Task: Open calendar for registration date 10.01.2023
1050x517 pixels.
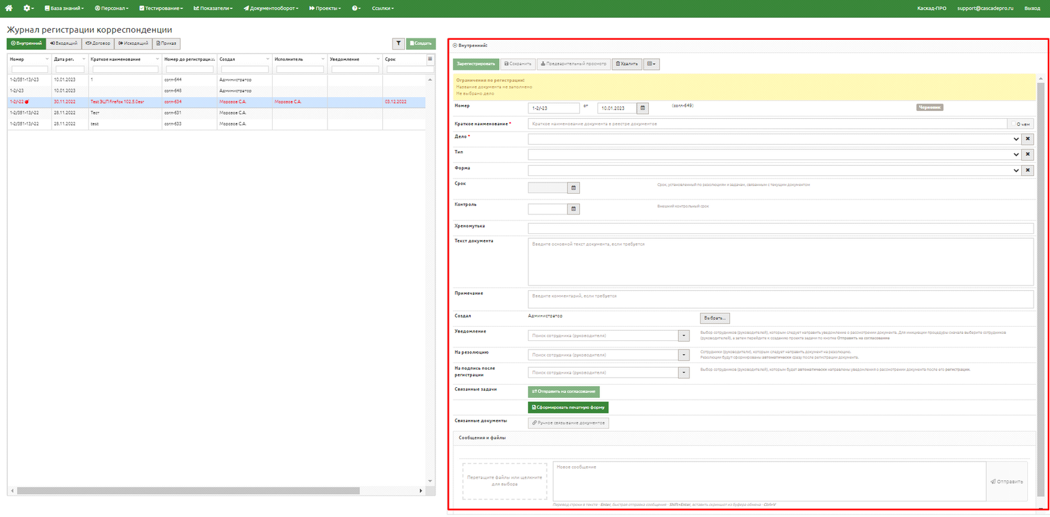Action: coord(642,108)
